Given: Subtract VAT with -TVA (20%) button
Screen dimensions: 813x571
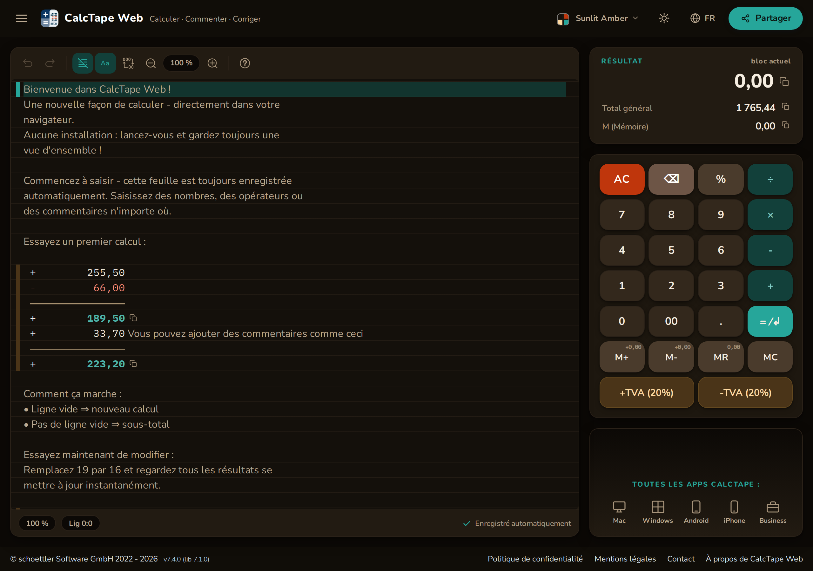Looking at the screenshot, I should point(745,392).
